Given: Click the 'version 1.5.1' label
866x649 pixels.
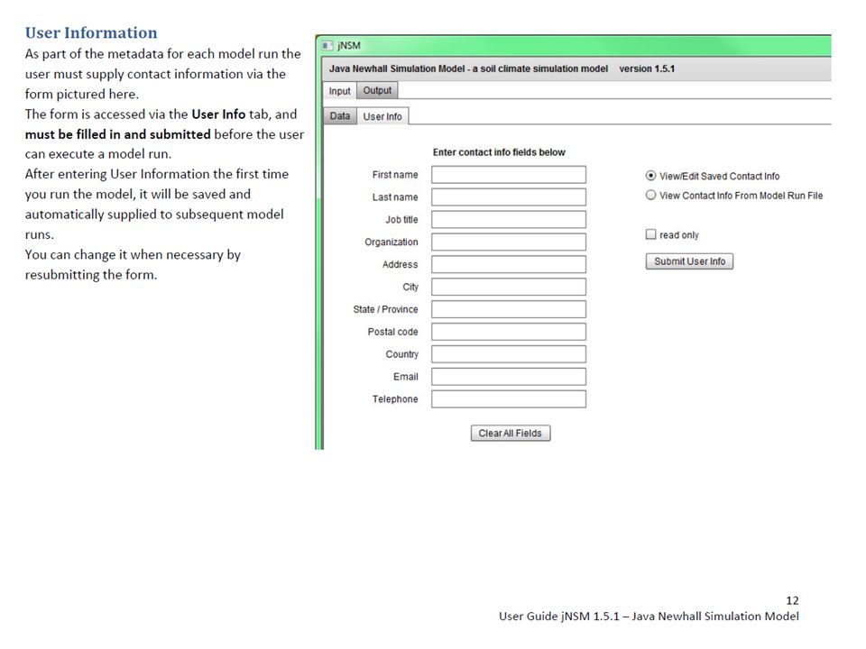Looking at the screenshot, I should click(647, 69).
